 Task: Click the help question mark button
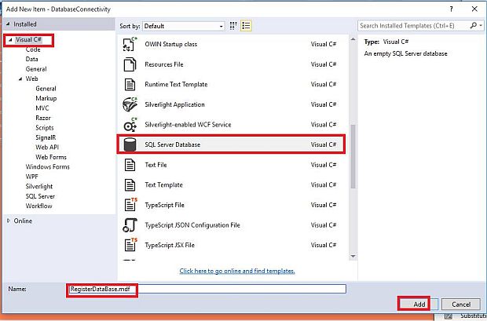coord(452,9)
